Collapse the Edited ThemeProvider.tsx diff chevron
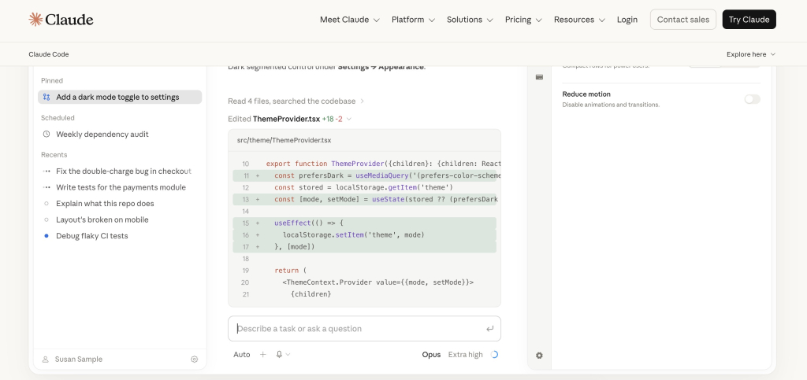This screenshot has width=807, height=380. pyautogui.click(x=349, y=119)
